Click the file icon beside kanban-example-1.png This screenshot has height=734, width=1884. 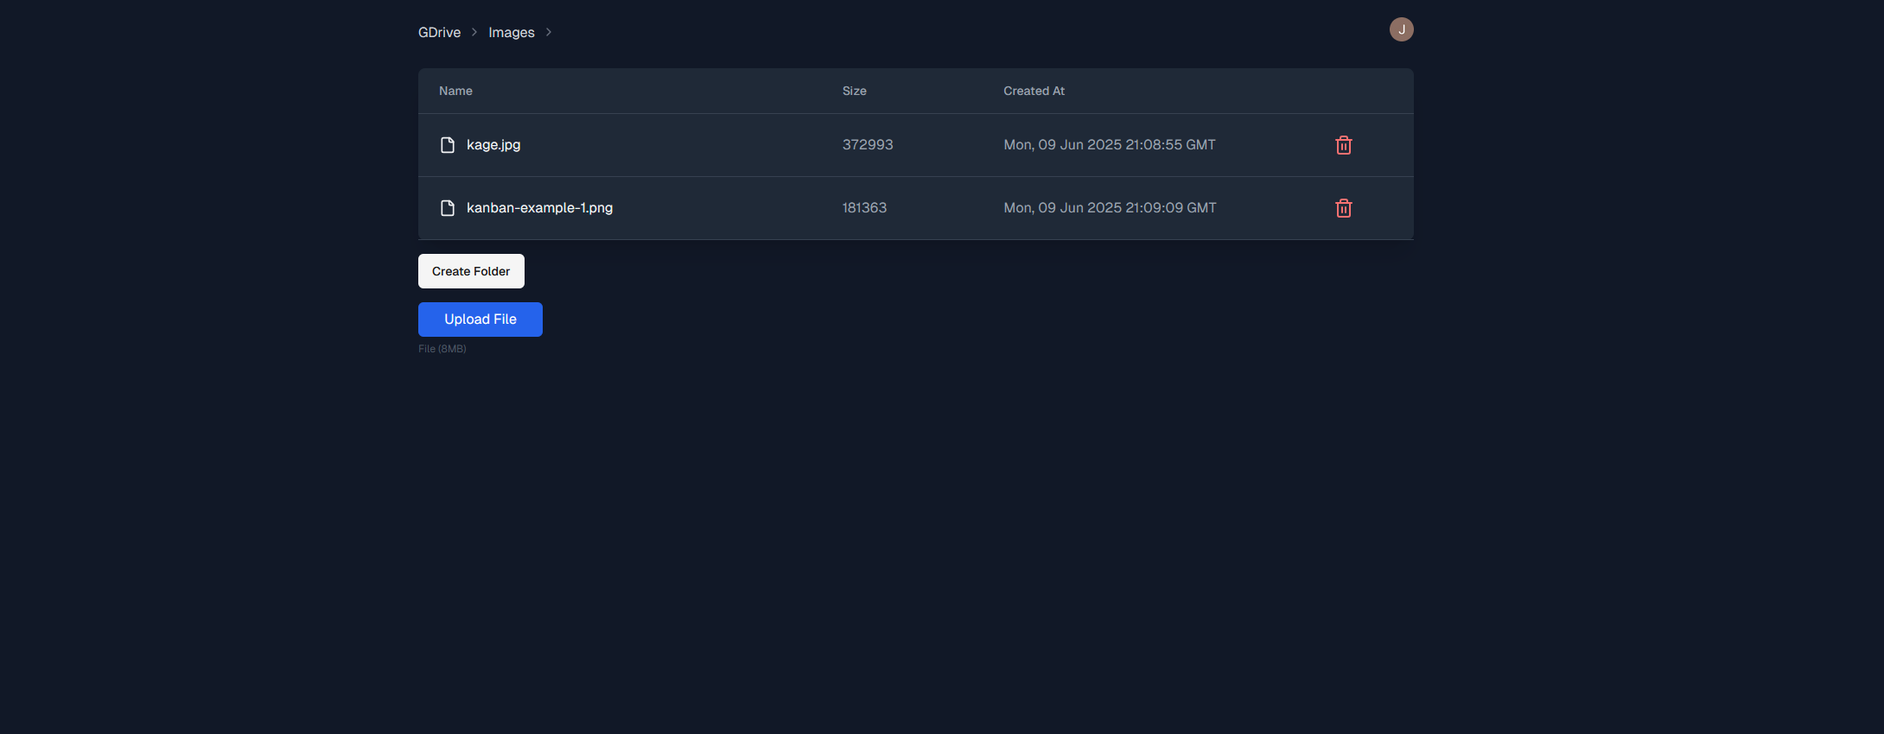tap(448, 208)
